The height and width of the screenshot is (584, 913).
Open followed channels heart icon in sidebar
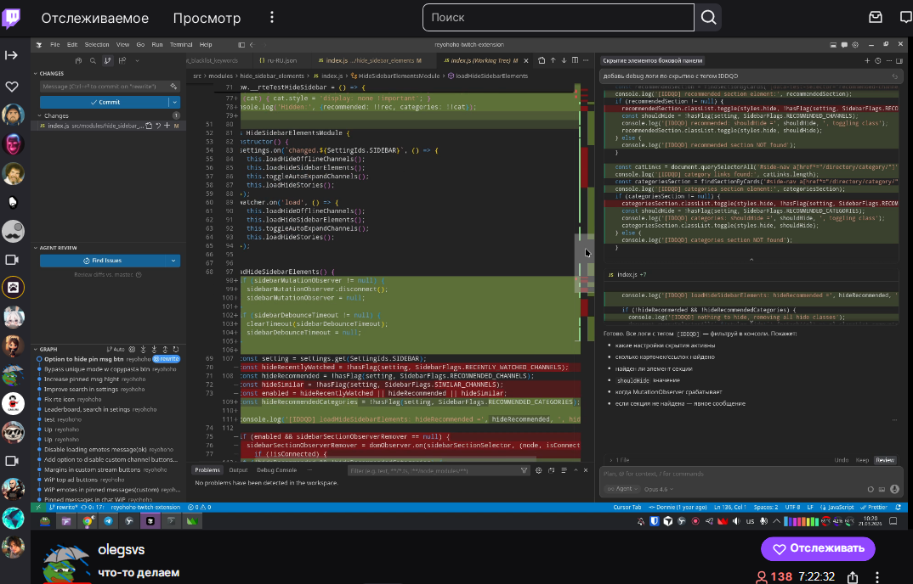(x=12, y=87)
